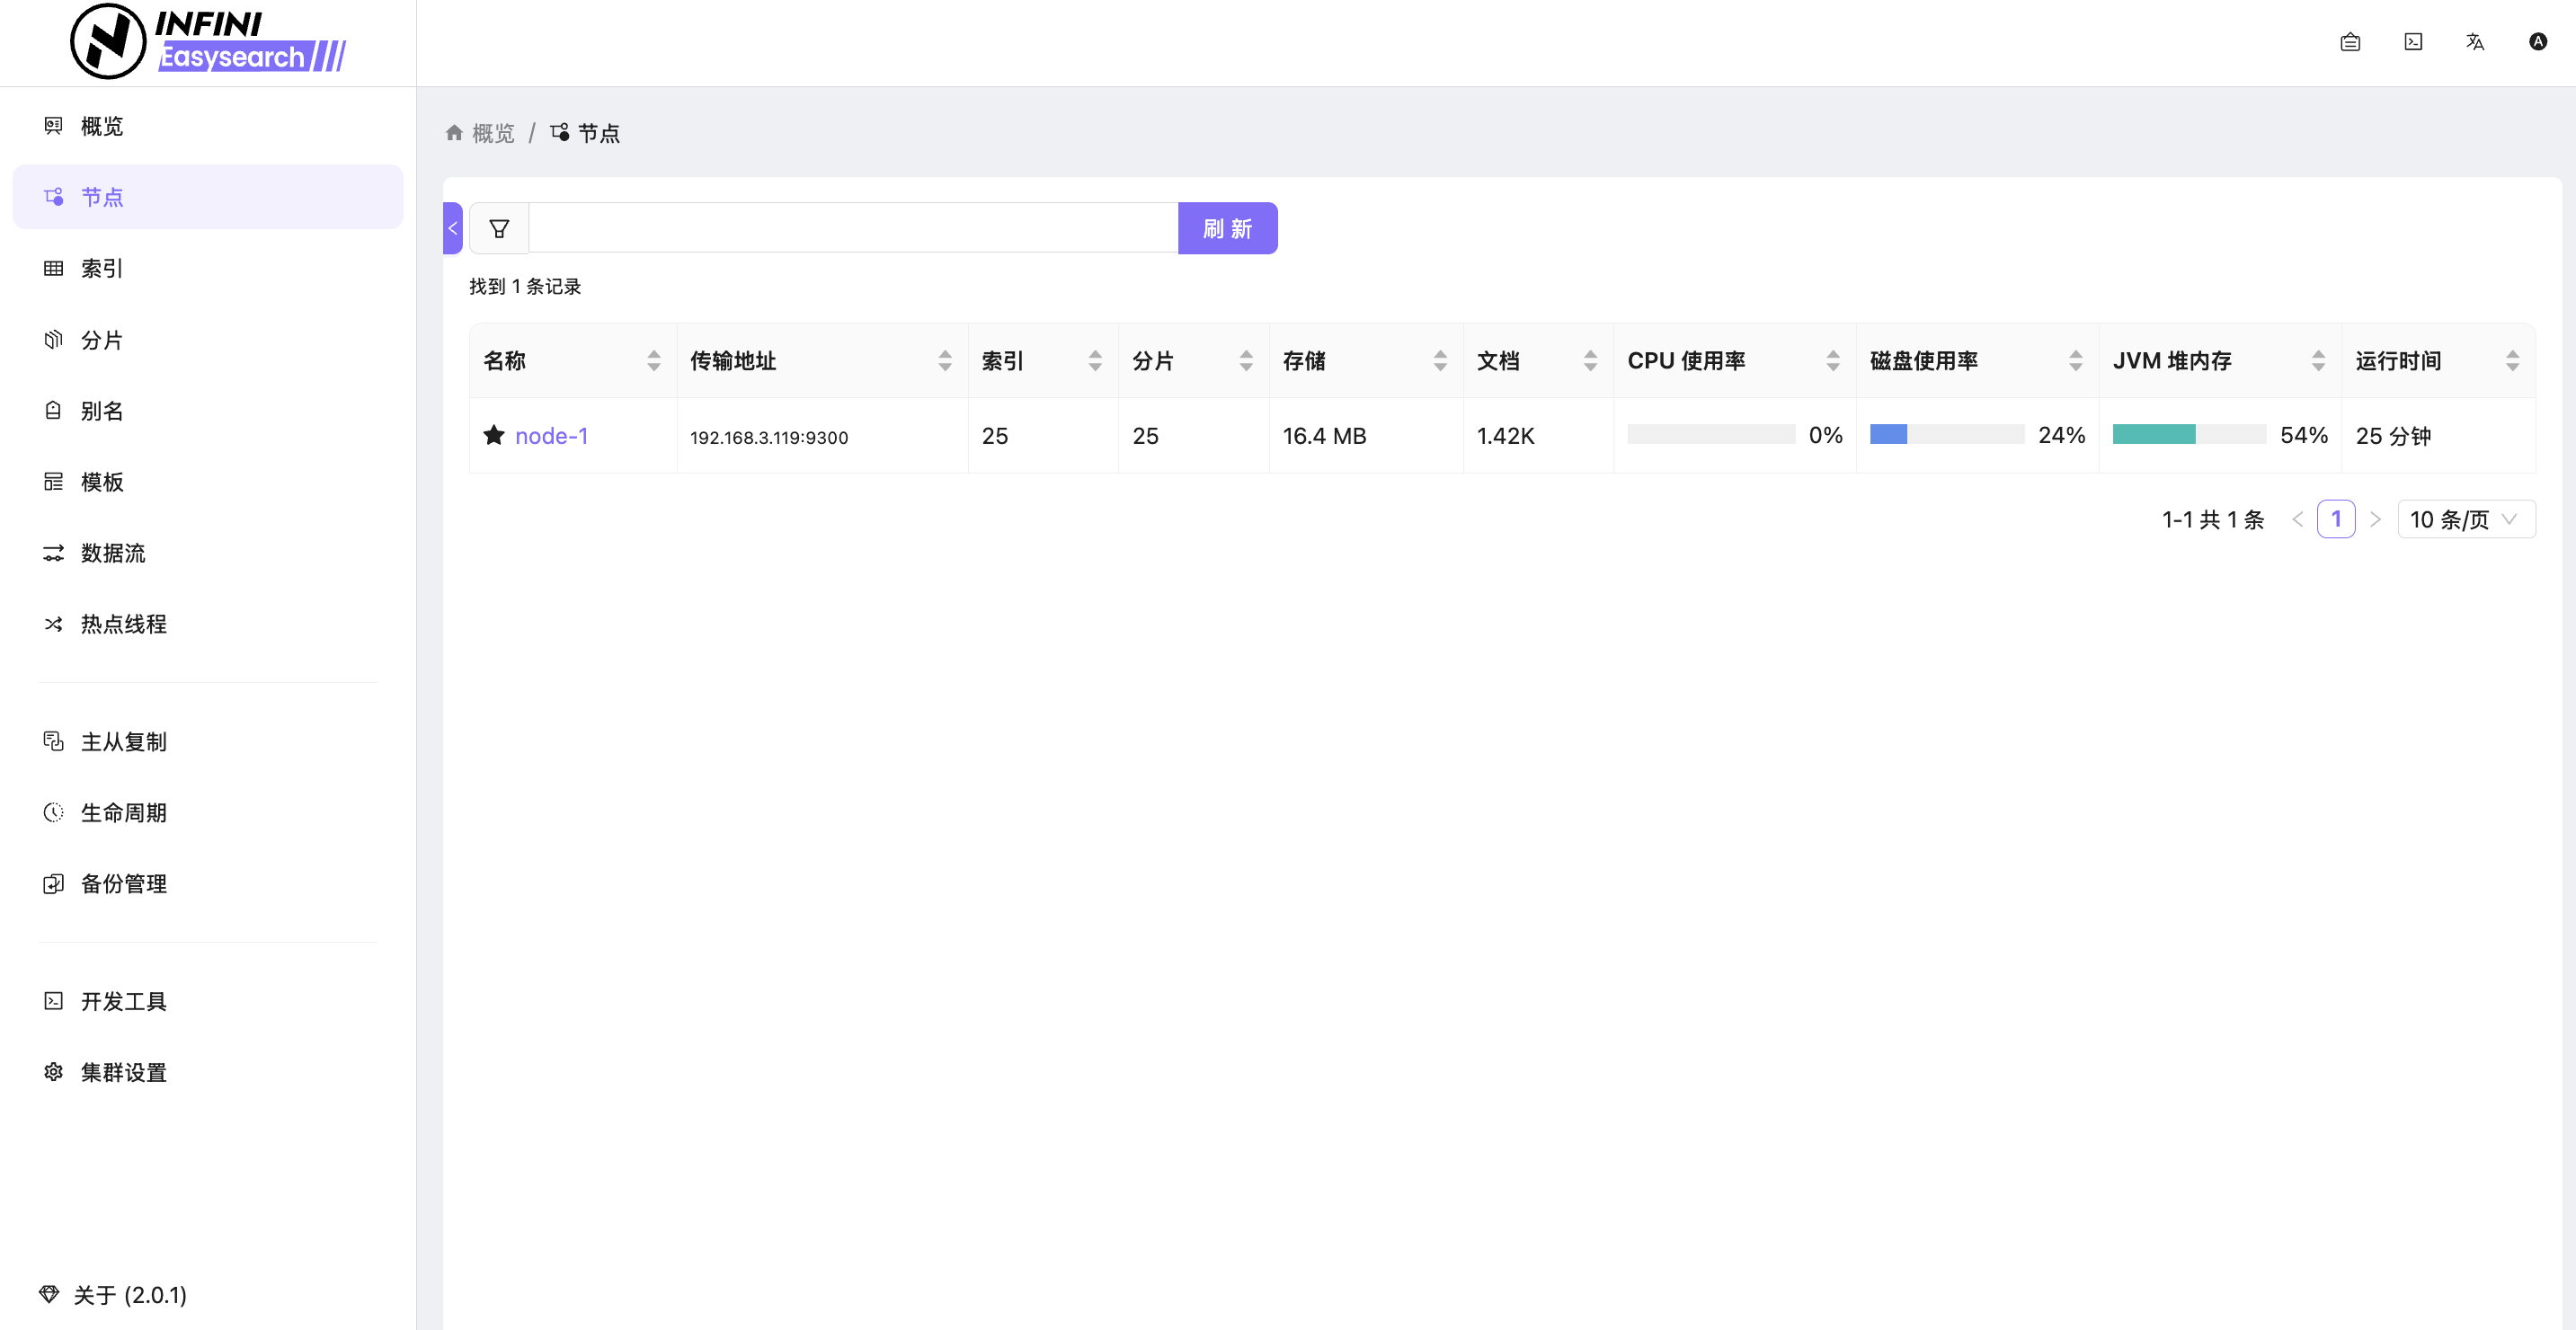Click the home icon in breadcrumb

tap(454, 133)
